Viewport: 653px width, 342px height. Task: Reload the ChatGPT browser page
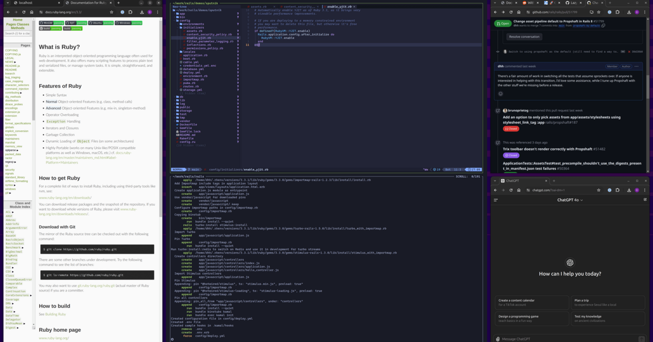click(510, 190)
